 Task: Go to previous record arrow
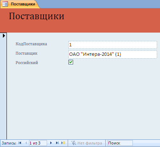tap(26, 143)
